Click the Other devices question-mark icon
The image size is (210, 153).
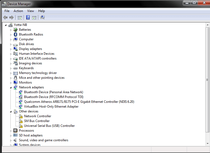pos(16,111)
